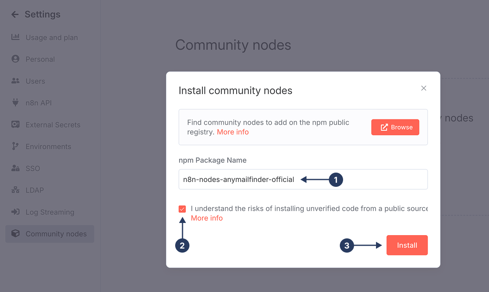The height and width of the screenshot is (292, 489).
Task: Open the Log Streaming settings
Action: [50, 212]
